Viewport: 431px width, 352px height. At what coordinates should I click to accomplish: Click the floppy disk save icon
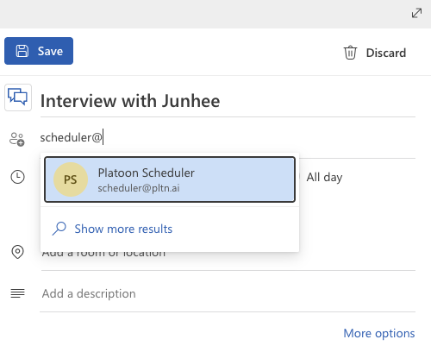point(22,51)
